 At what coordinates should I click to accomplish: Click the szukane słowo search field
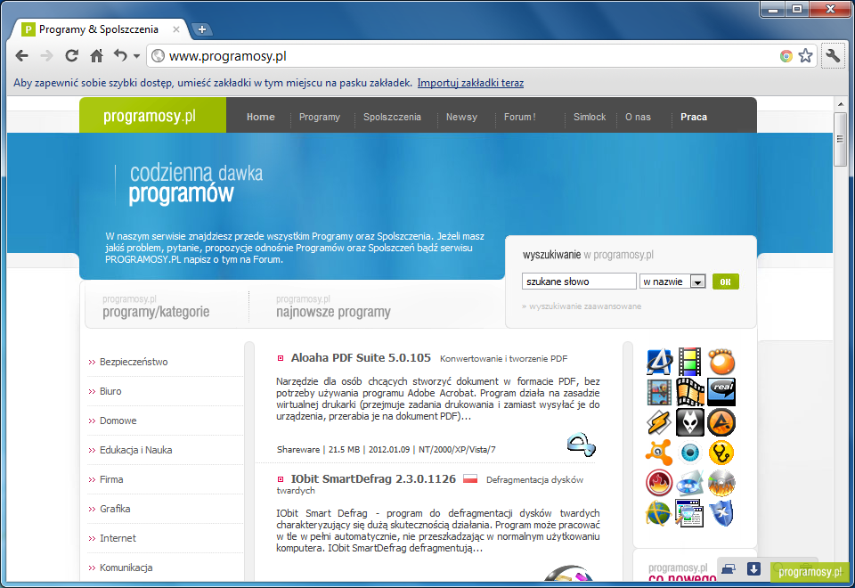pos(579,282)
